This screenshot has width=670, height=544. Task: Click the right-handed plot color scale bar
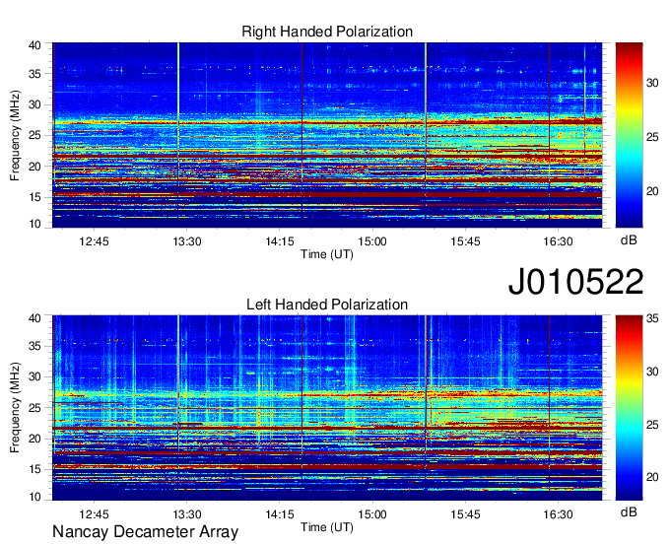(629, 135)
